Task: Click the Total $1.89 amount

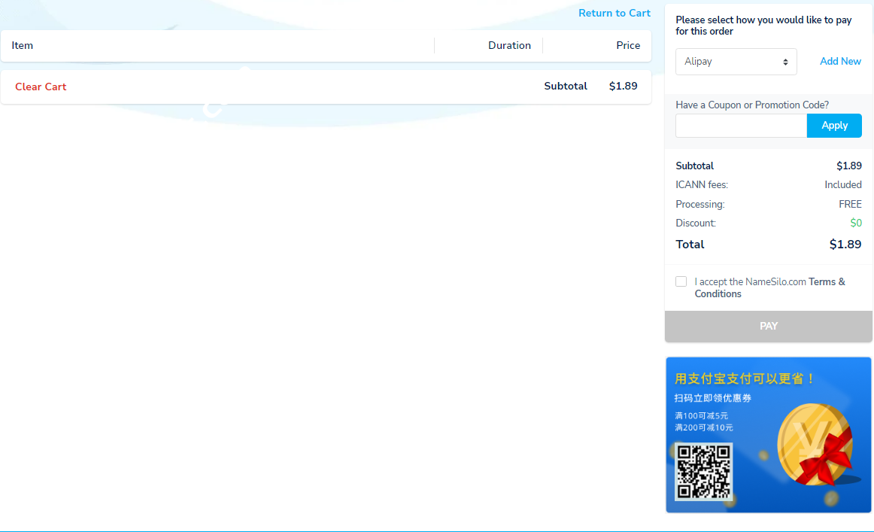Action: (x=845, y=245)
